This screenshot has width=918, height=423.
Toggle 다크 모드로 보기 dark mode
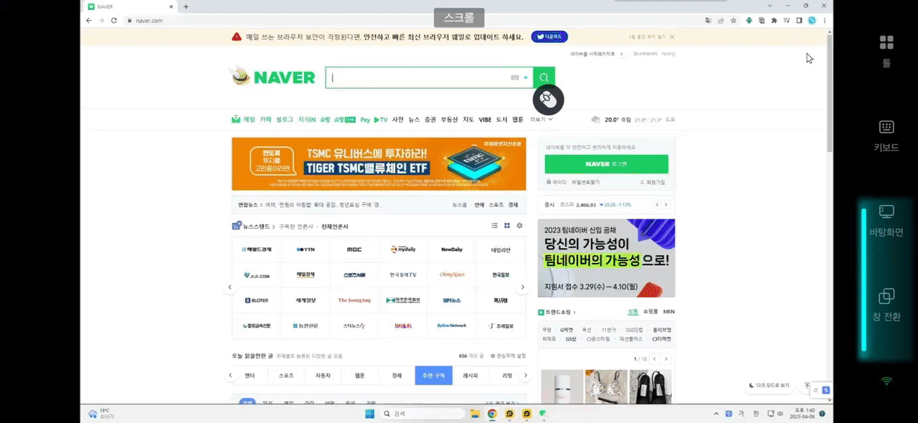point(769,385)
